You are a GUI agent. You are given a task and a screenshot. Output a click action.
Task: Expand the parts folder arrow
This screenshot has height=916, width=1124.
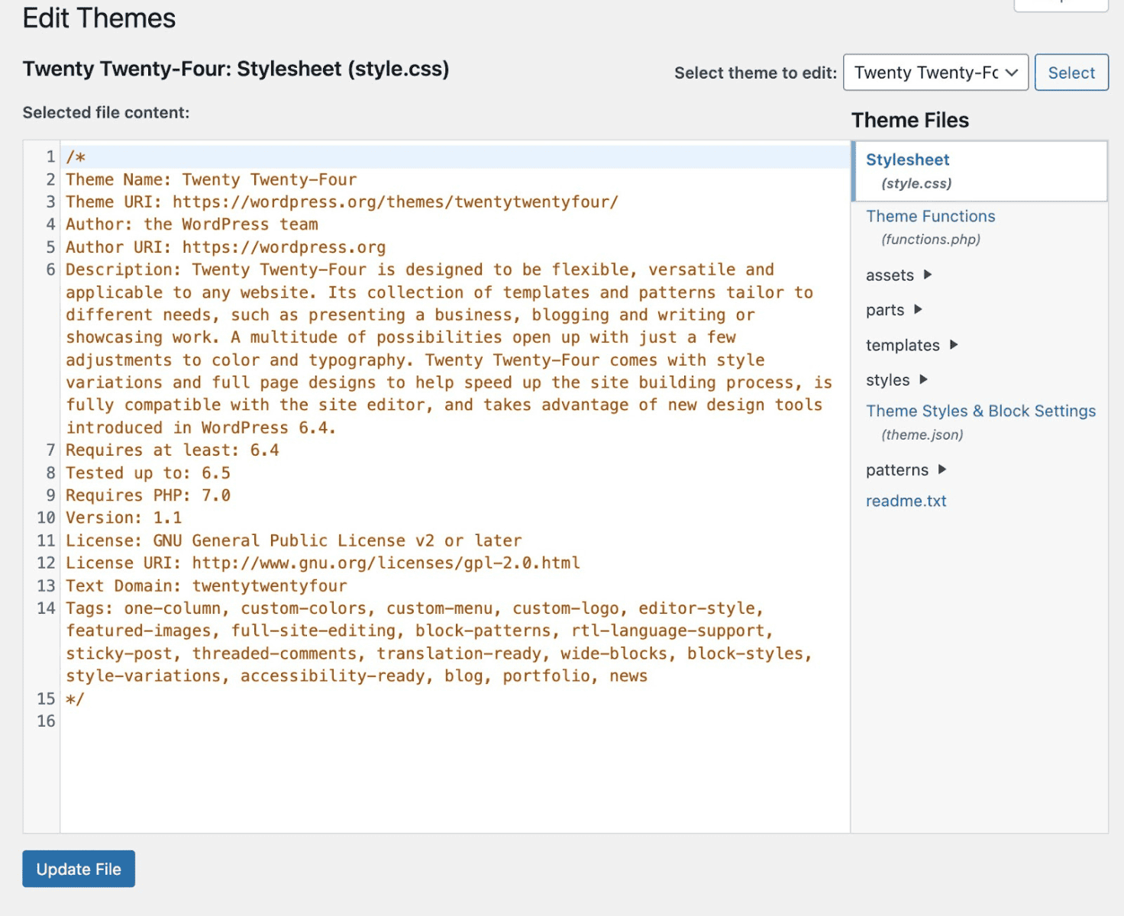[918, 310]
